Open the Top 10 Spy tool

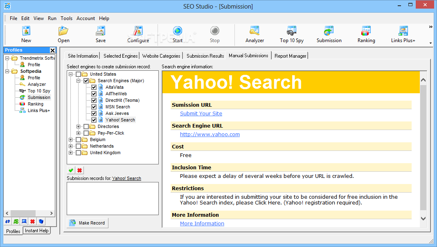click(291, 34)
